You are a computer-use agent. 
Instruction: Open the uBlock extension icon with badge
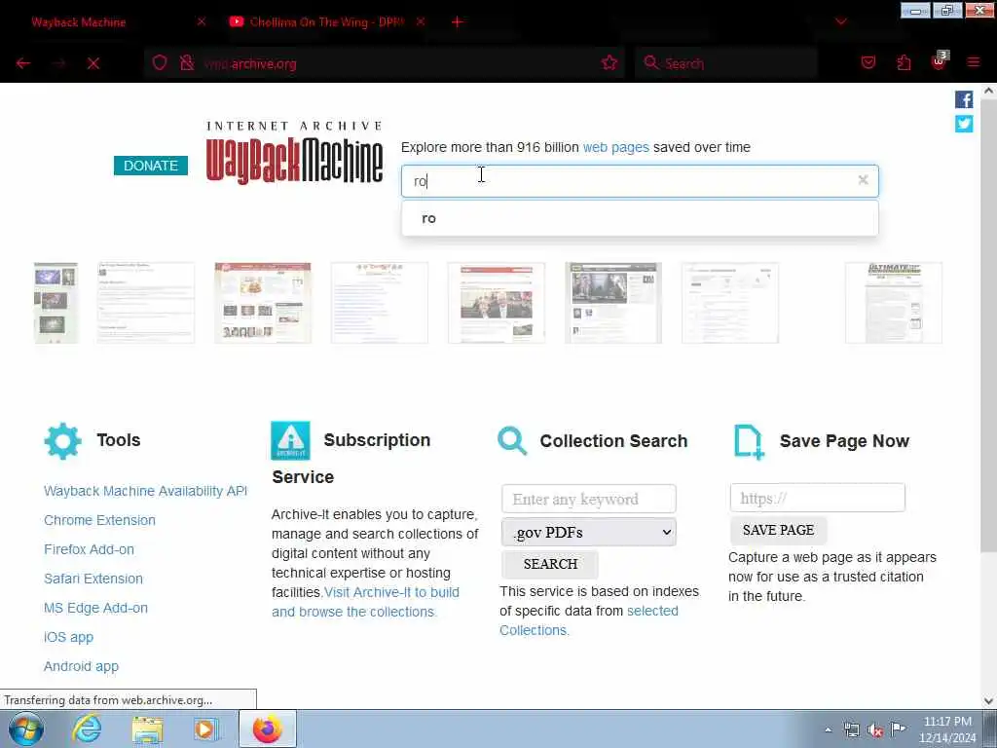coord(939,61)
